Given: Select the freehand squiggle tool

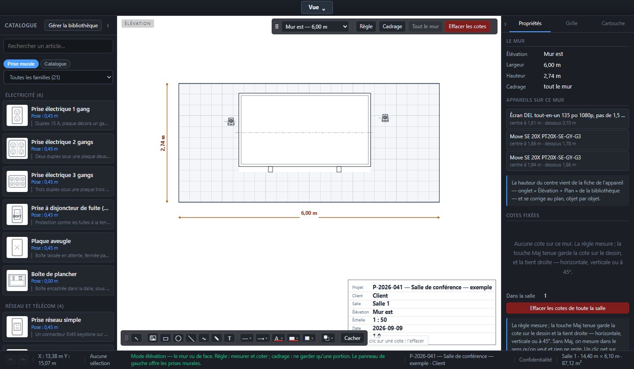Looking at the screenshot, I should coord(204,338).
